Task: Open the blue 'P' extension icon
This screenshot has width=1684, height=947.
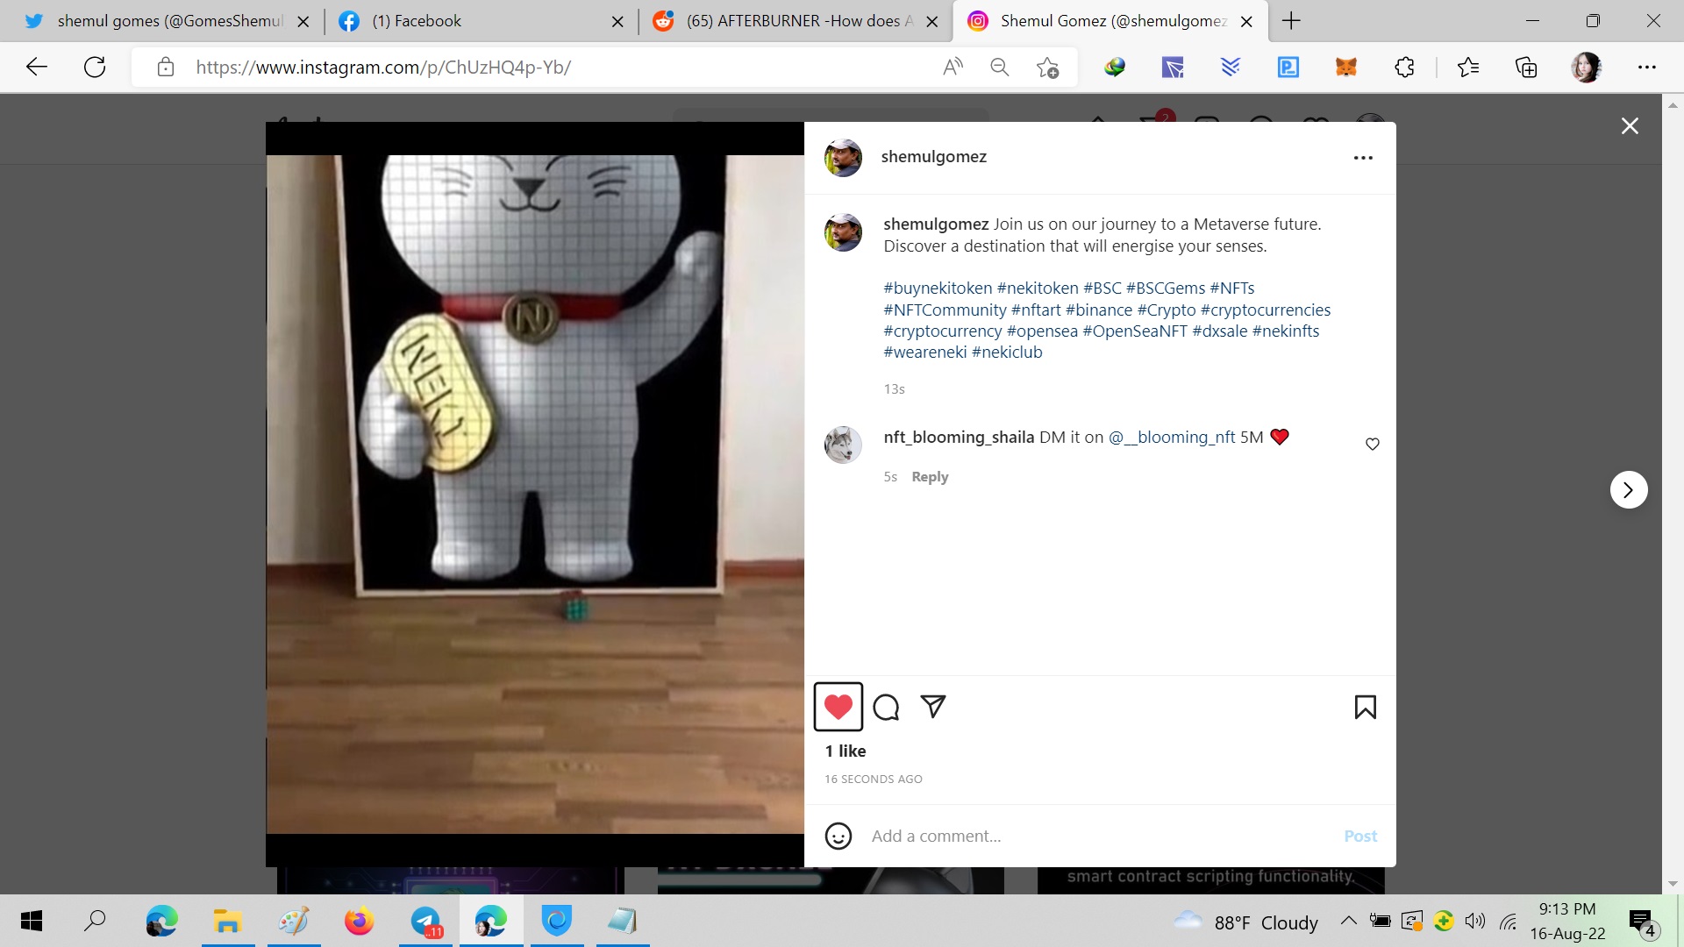Action: click(1288, 68)
